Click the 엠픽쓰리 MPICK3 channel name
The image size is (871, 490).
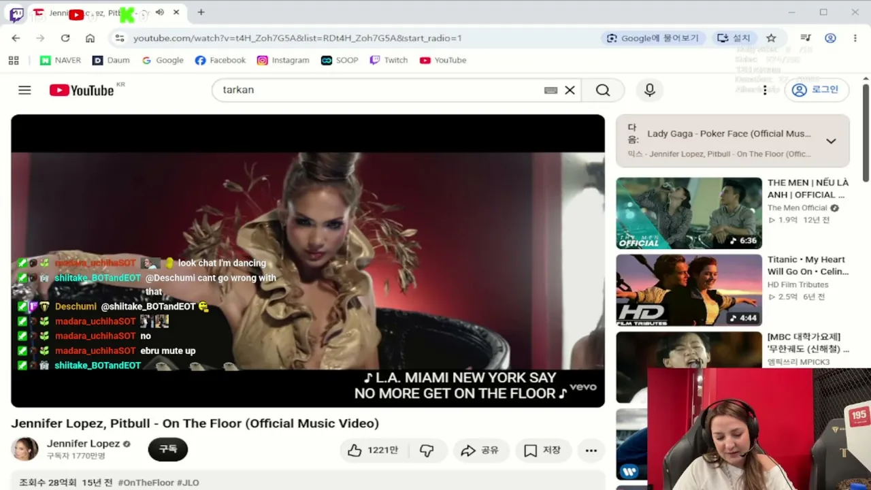click(x=798, y=362)
